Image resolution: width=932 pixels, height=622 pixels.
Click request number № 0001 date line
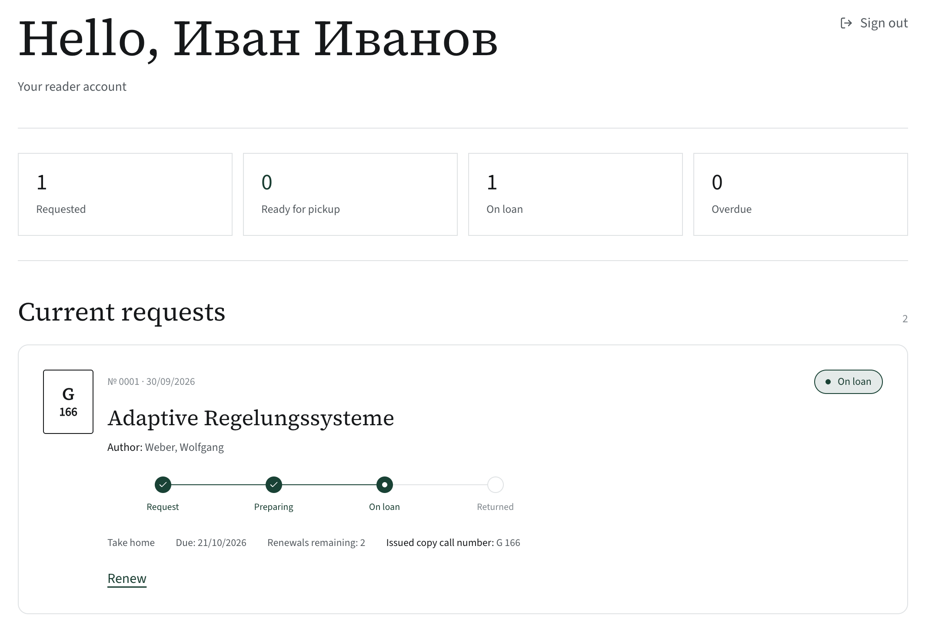click(x=151, y=381)
